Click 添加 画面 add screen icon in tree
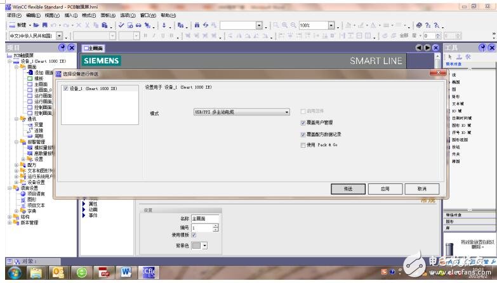497x283 pixels. click(x=30, y=72)
